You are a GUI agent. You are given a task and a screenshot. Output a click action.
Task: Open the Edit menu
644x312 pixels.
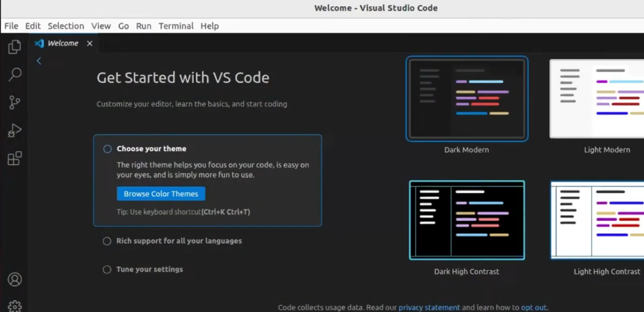[x=33, y=26]
